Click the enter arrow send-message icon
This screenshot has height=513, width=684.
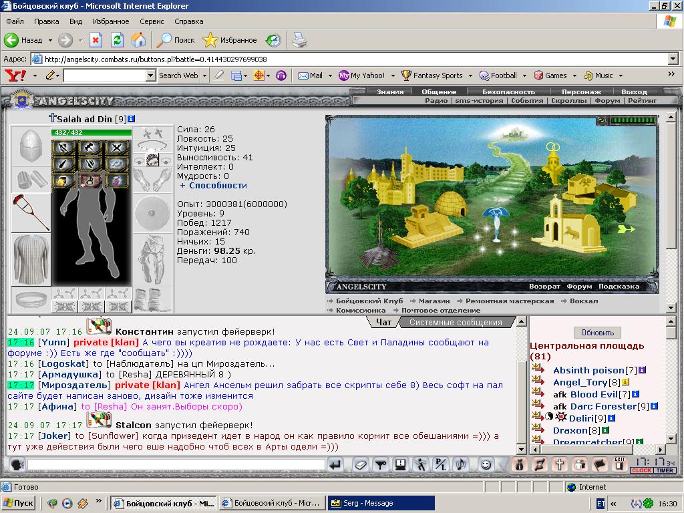pyautogui.click(x=335, y=465)
